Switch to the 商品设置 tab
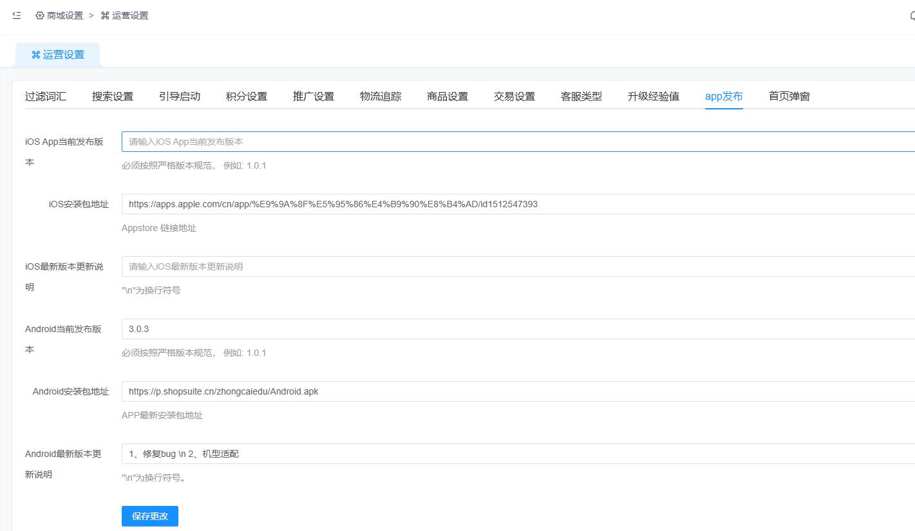Screen dimensions: 915x531 click(x=448, y=97)
